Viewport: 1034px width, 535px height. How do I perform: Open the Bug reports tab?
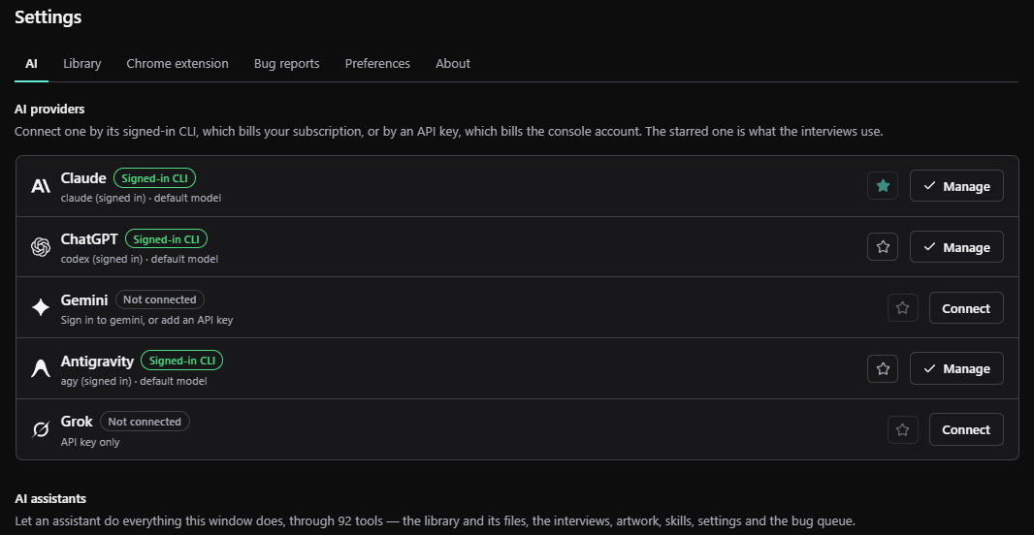tap(286, 64)
